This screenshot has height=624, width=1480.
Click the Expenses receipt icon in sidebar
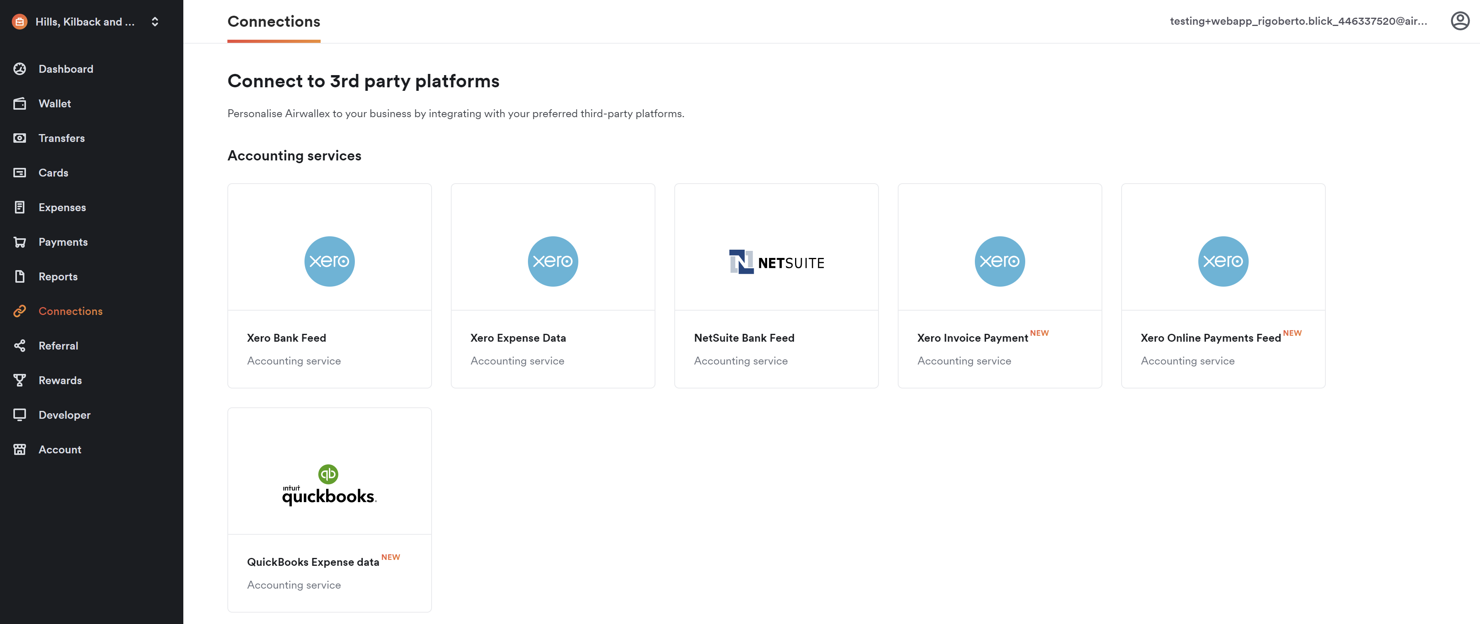click(20, 207)
